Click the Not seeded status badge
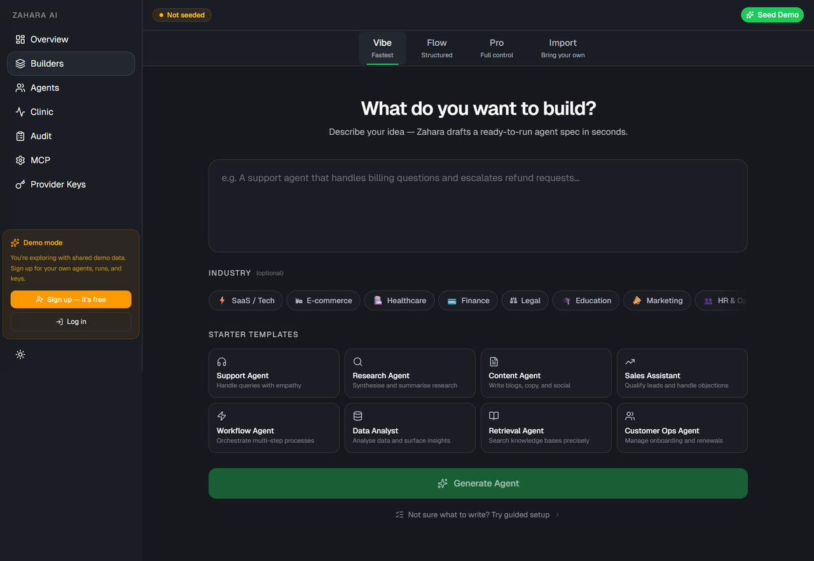The image size is (814, 561). pyautogui.click(x=182, y=15)
